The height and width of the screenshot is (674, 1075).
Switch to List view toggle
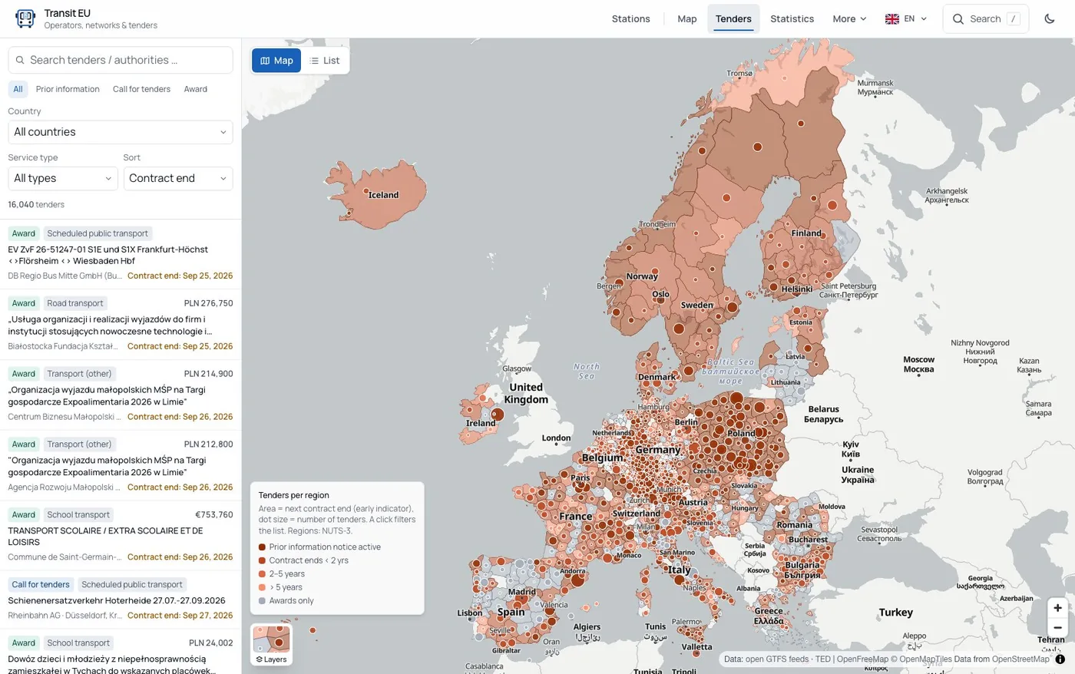click(x=325, y=61)
